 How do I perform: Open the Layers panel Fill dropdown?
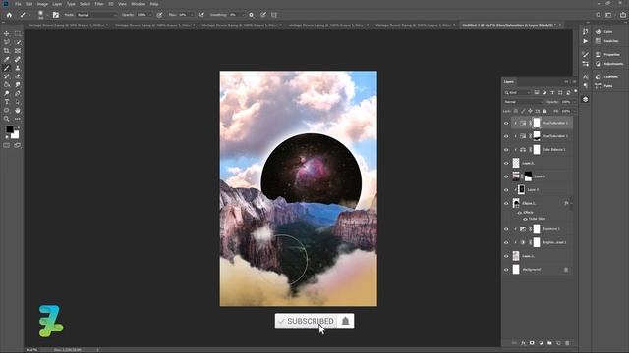click(x=574, y=111)
